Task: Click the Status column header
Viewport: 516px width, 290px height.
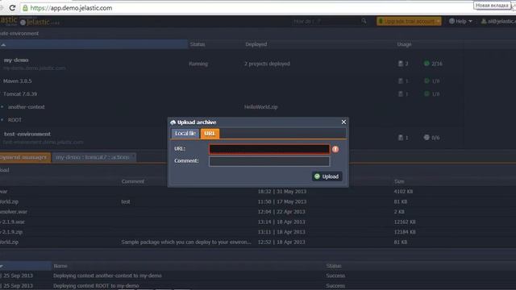Action: coord(198,44)
